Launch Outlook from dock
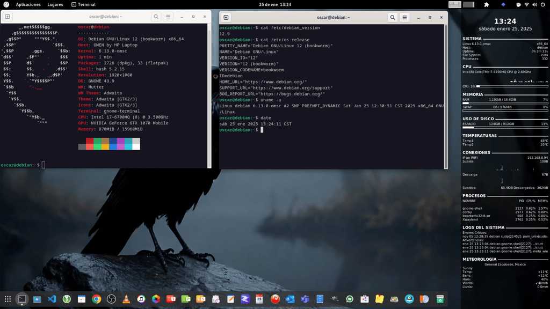Image resolution: width=550 pixels, height=309 pixels. tap(290, 299)
